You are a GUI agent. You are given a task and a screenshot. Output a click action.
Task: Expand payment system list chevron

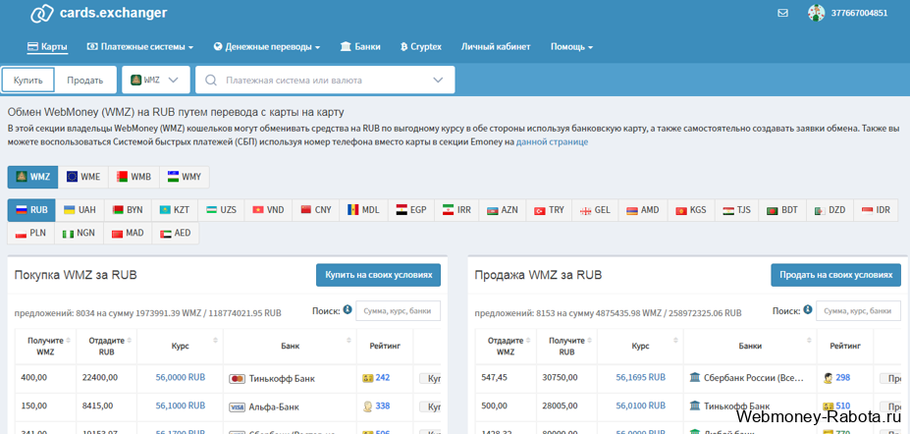pyautogui.click(x=438, y=81)
